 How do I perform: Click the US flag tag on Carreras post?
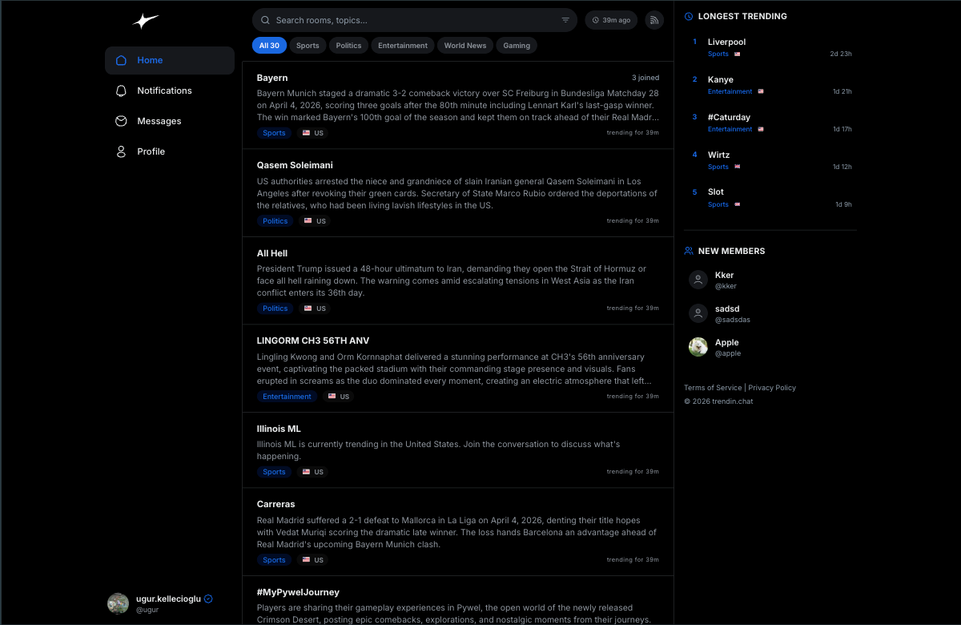pyautogui.click(x=312, y=560)
